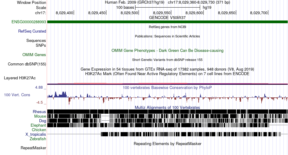Click 100 vertebrates Basewise Conservation title
This screenshot has height=155, width=288.
pyautogui.click(x=167, y=87)
